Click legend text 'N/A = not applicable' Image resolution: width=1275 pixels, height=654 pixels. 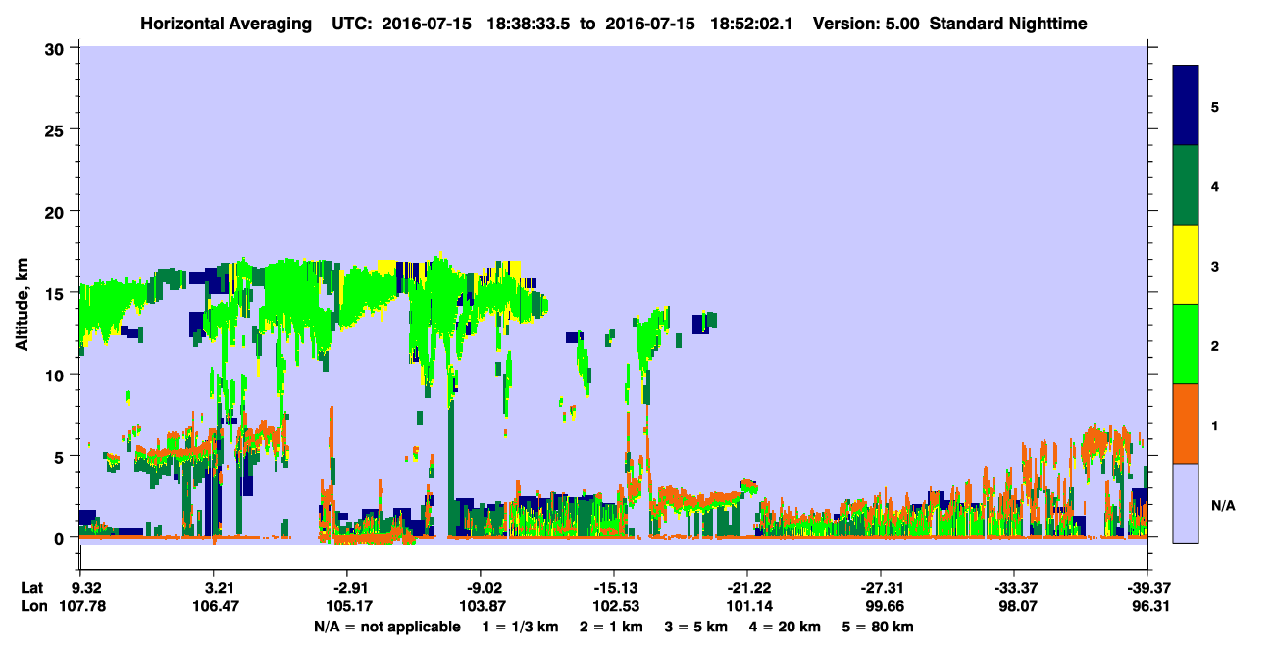pos(386,627)
